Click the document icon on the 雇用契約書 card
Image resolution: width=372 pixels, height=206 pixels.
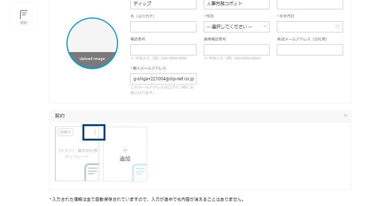click(92, 172)
